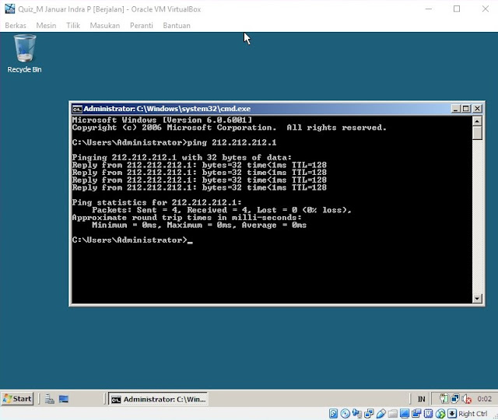Click the Show Desktop quick launch icon

point(64,399)
